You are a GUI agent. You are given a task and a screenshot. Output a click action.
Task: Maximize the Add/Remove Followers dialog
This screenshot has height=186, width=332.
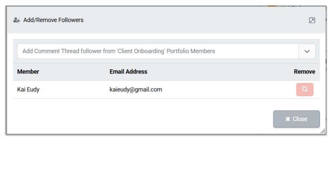tap(312, 20)
